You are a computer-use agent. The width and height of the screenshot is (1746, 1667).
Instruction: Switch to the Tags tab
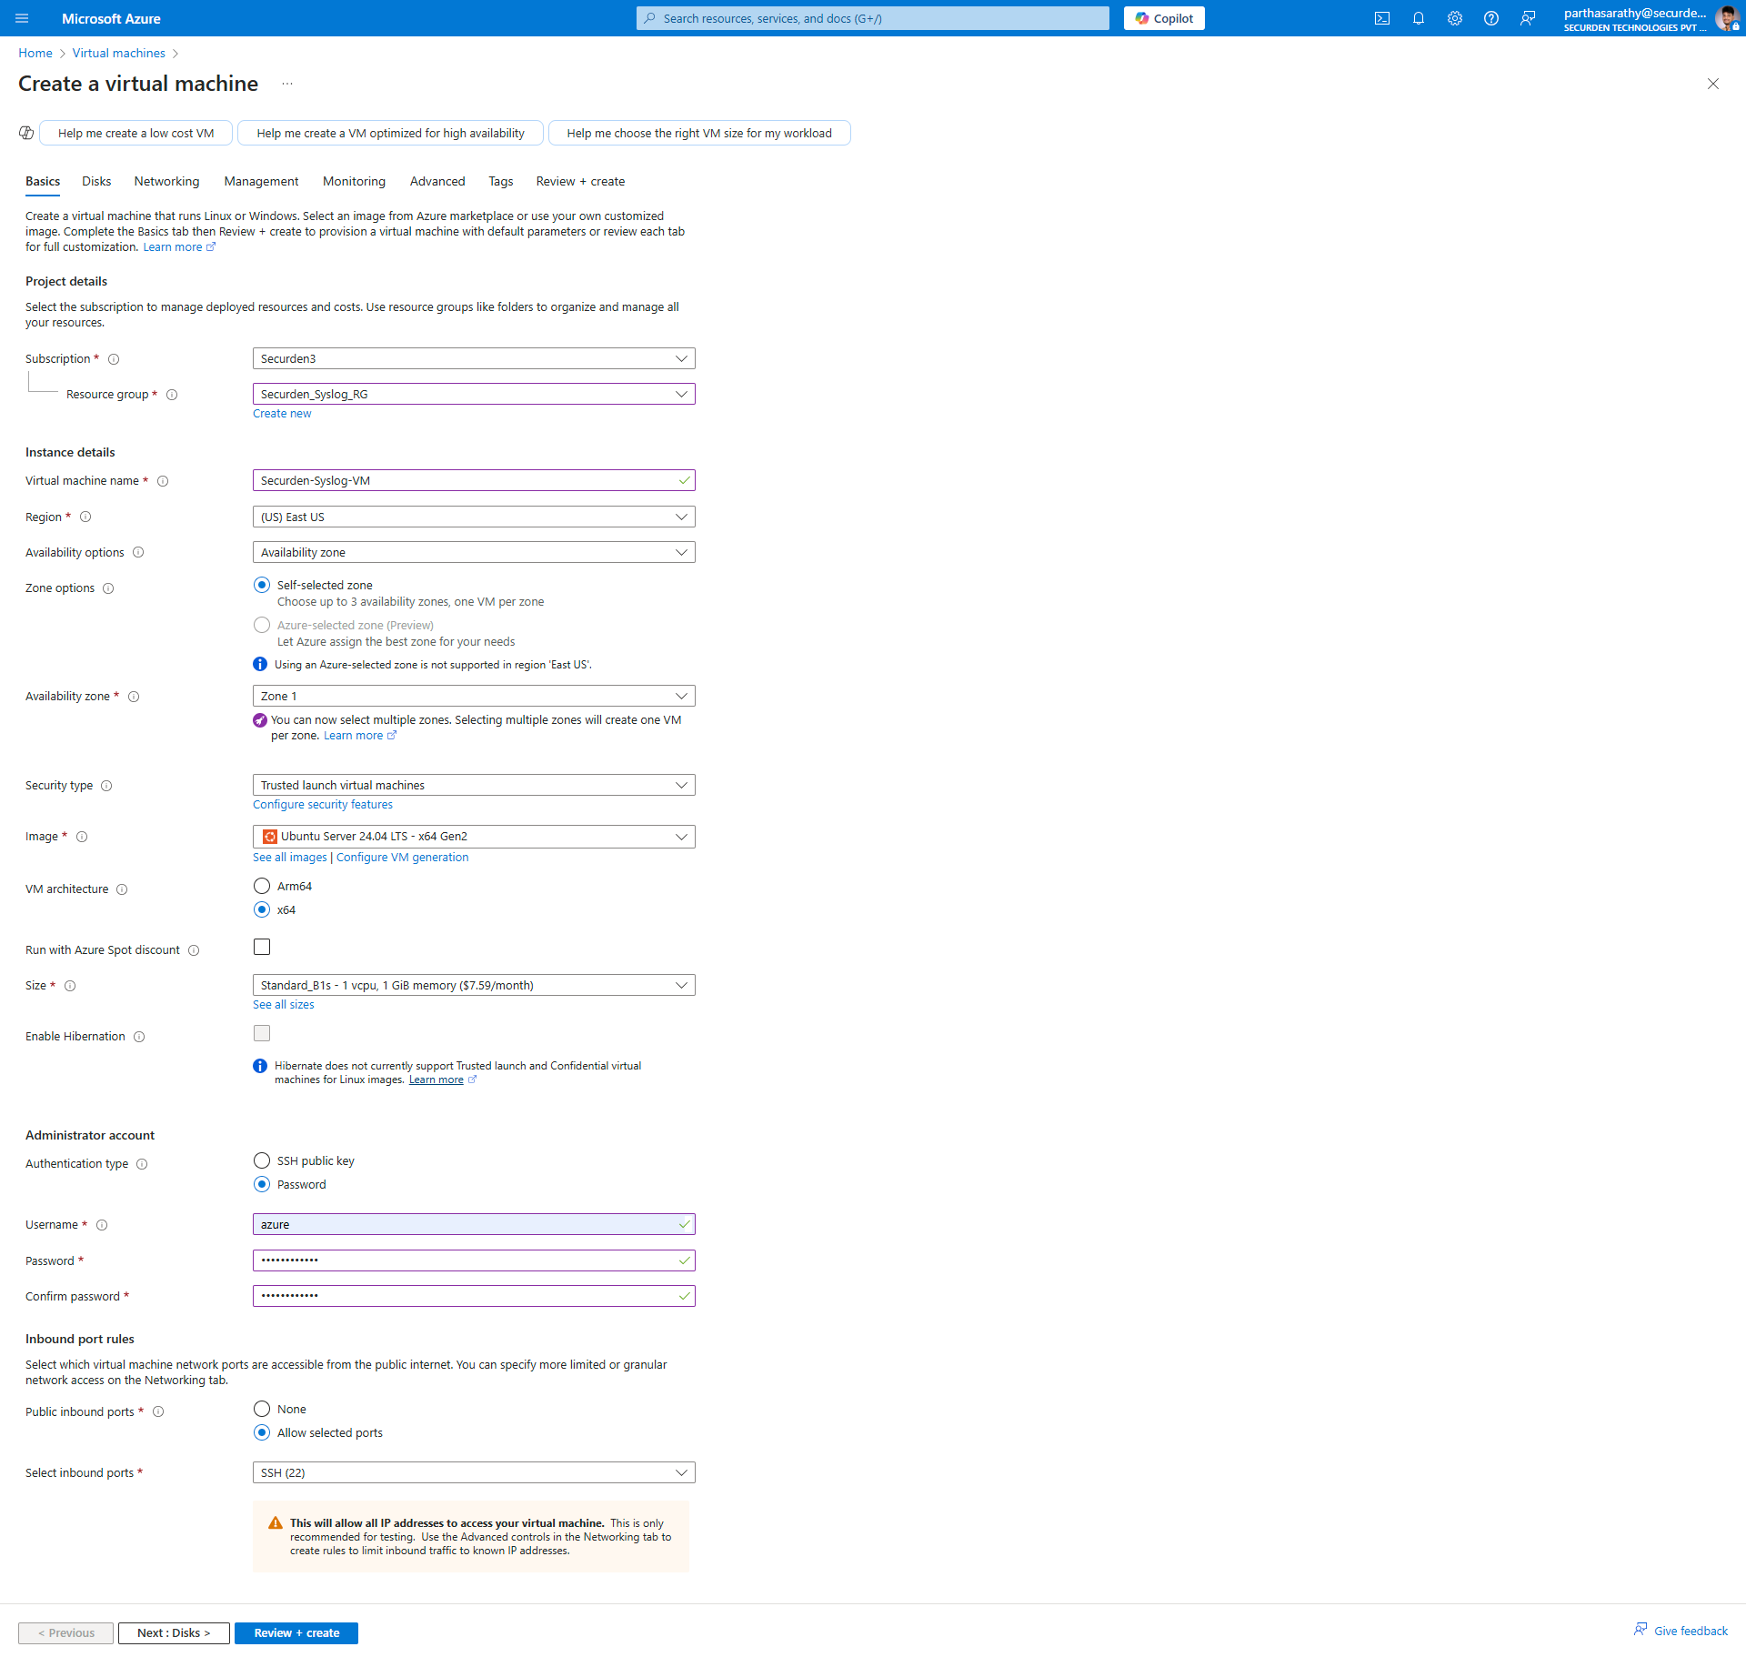tap(501, 182)
